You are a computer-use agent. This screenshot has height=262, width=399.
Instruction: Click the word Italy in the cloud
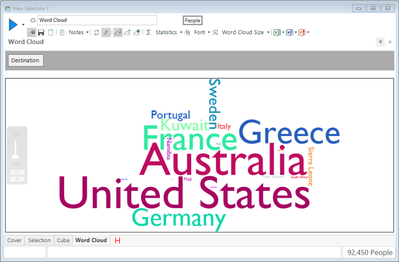(224, 126)
